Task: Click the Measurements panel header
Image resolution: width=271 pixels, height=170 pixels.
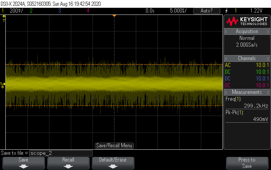Action: [x=247, y=92]
